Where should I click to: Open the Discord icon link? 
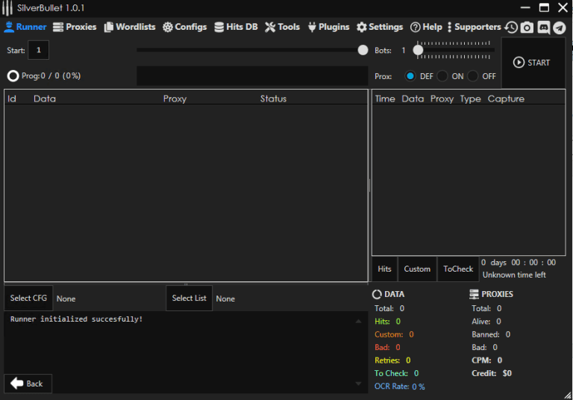coord(543,28)
